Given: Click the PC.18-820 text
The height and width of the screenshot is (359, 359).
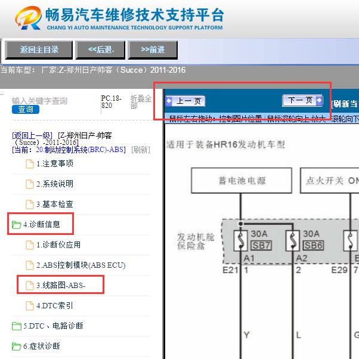Looking at the screenshot, I should click(x=112, y=102).
